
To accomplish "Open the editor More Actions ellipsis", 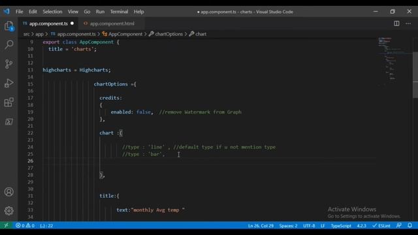I will tap(408, 23).
